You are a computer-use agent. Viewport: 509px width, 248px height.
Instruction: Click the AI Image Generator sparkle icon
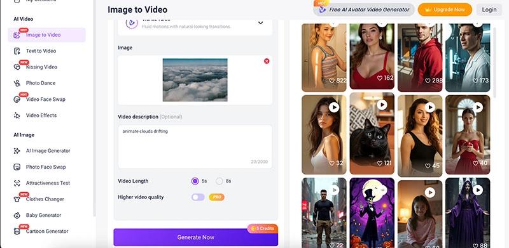[17, 151]
